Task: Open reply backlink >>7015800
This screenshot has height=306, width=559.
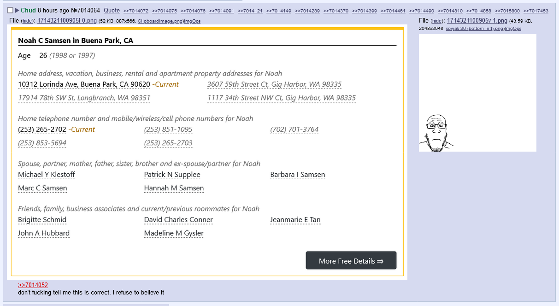Action: [x=507, y=11]
